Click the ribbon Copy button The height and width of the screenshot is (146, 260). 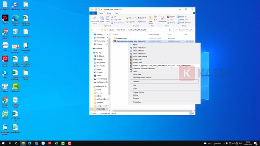(x=102, y=19)
